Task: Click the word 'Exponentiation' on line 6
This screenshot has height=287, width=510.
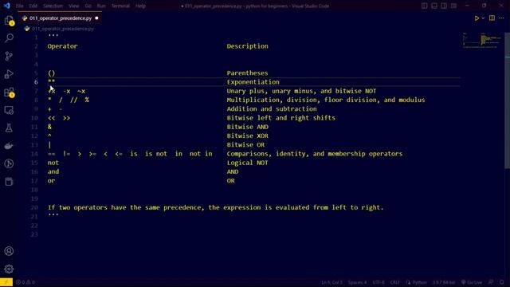Action: [x=253, y=82]
